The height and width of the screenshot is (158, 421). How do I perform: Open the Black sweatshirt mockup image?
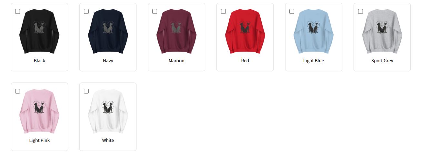coord(39,31)
